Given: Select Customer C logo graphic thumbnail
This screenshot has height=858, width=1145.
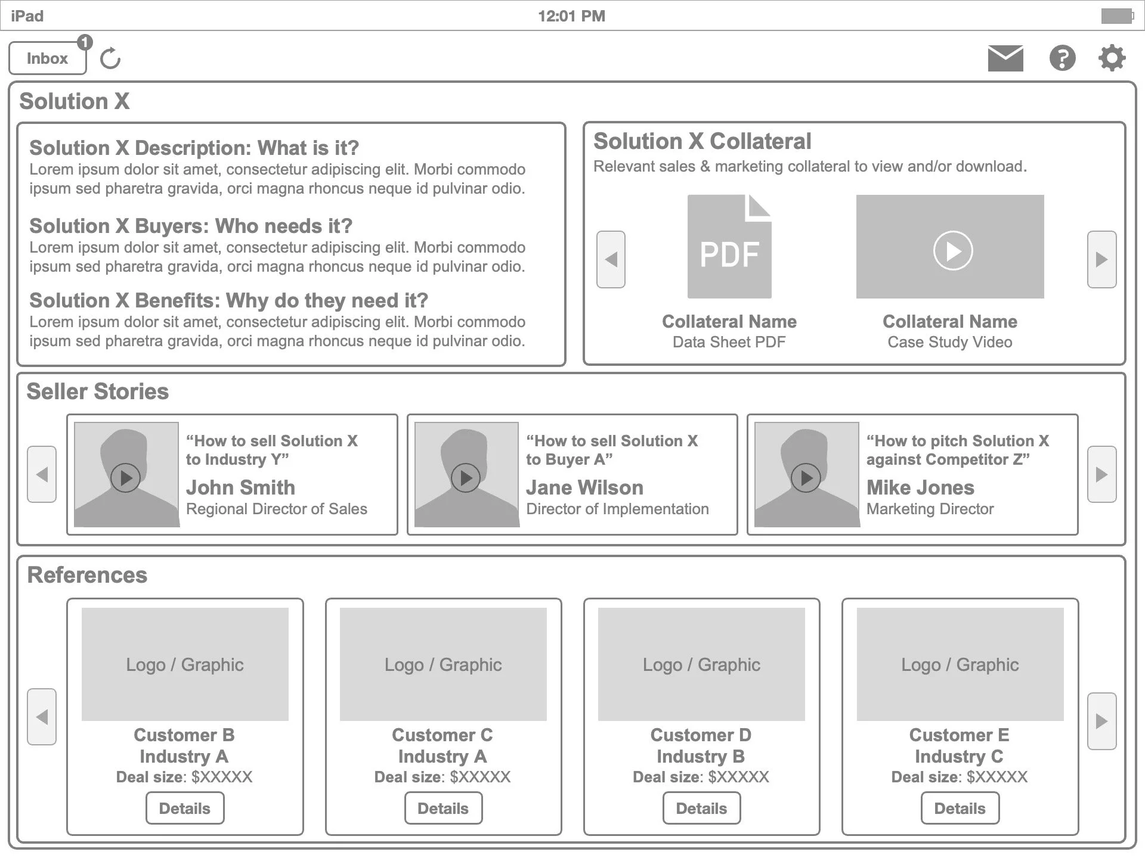Looking at the screenshot, I should point(443,664).
